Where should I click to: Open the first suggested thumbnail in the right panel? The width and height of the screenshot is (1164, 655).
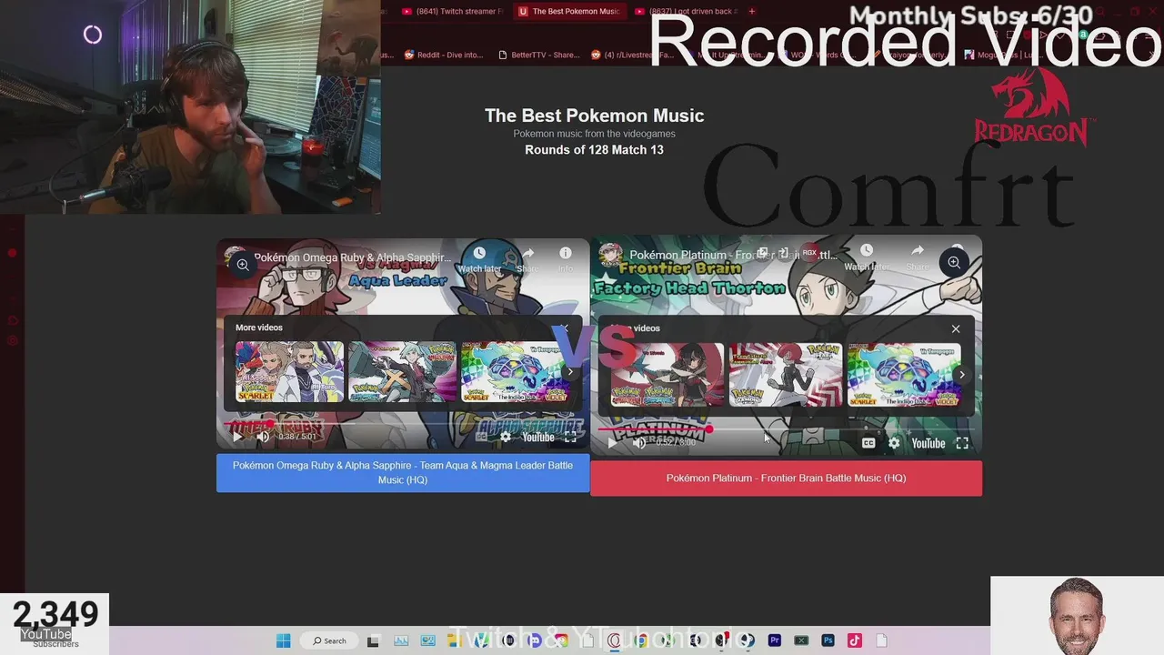click(667, 374)
